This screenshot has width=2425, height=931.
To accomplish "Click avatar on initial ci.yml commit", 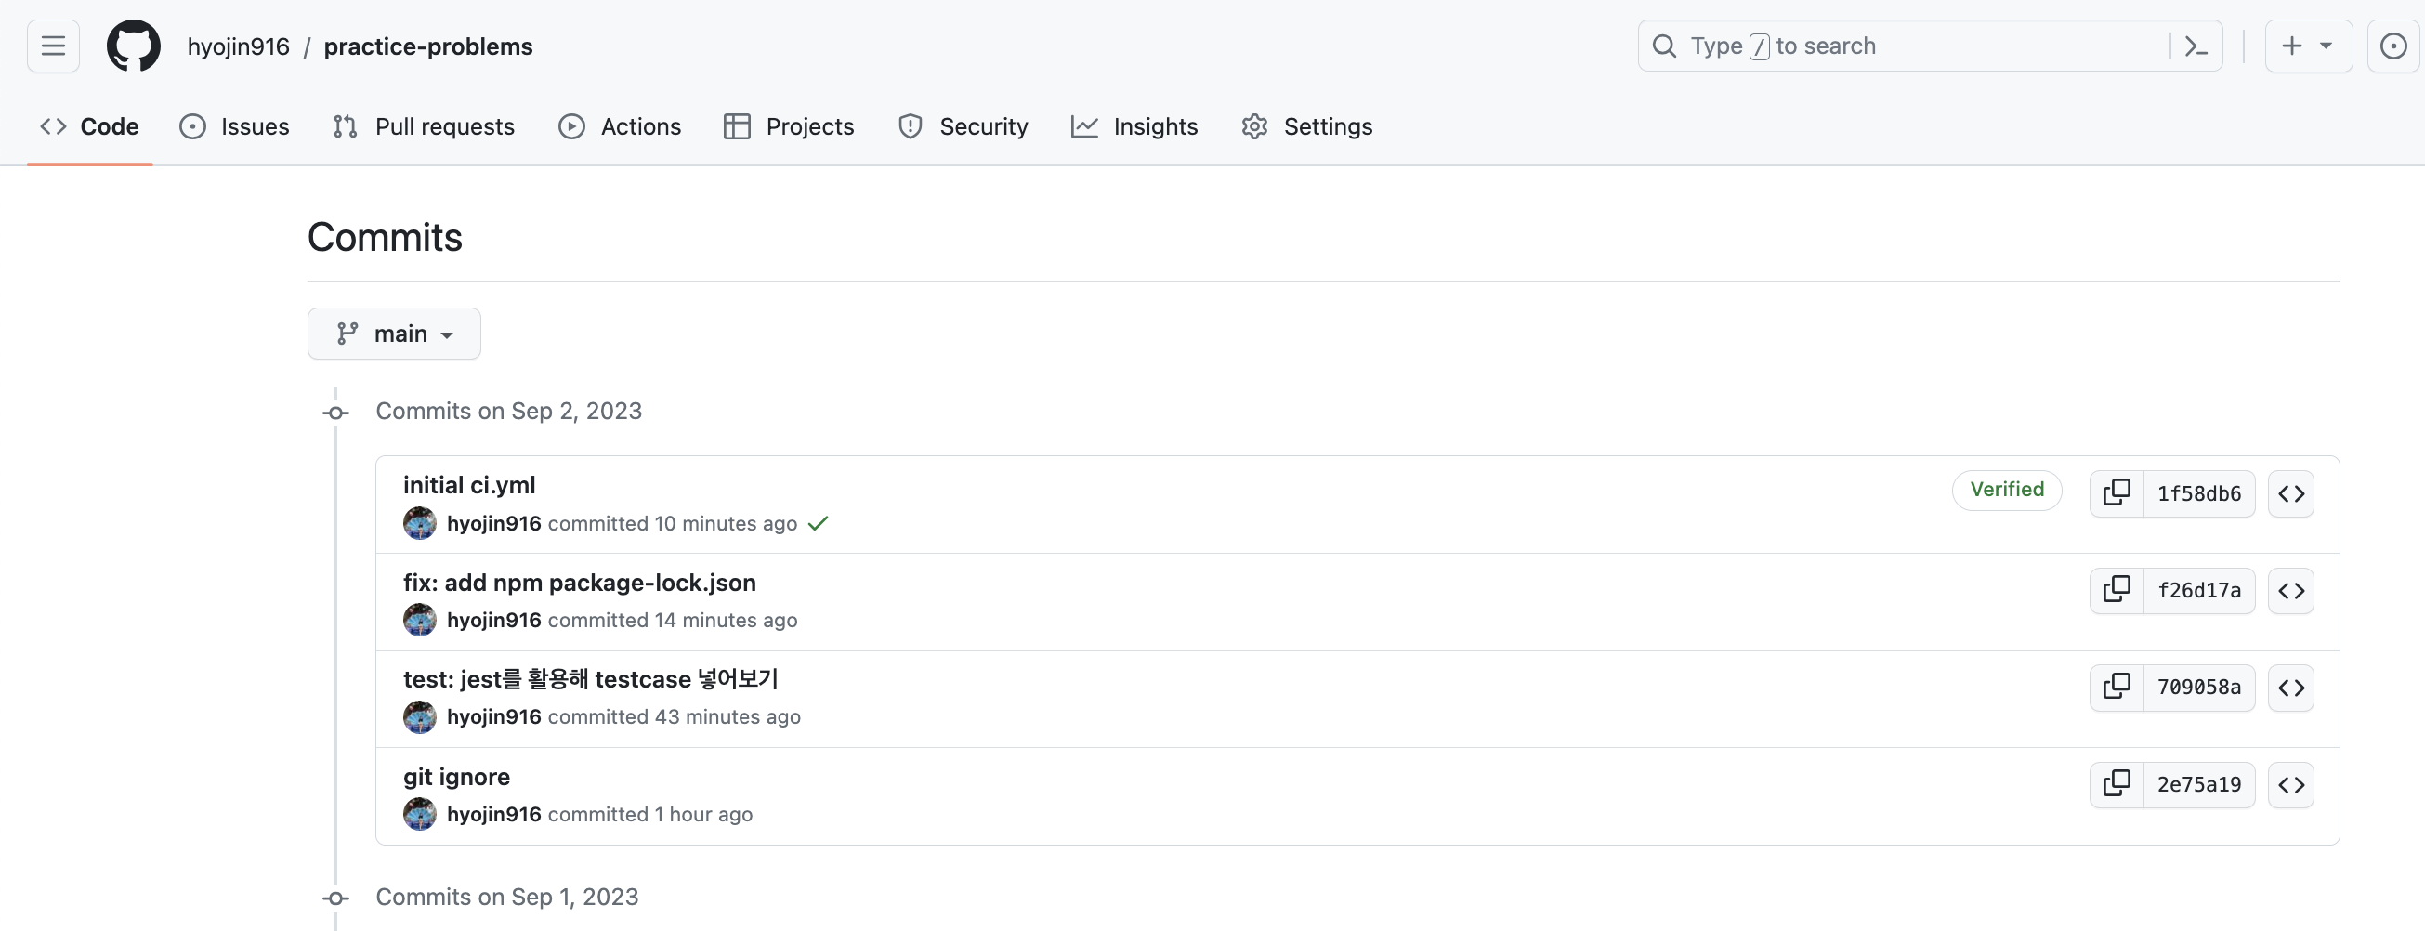I will (x=420, y=523).
